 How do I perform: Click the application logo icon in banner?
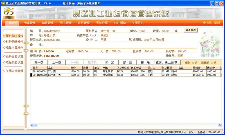click(x=9, y=13)
